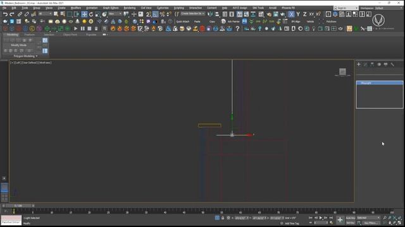Expand the Polygon Modeling panel
Viewport: 405px width, 227px height.
pyautogui.click(x=25, y=56)
